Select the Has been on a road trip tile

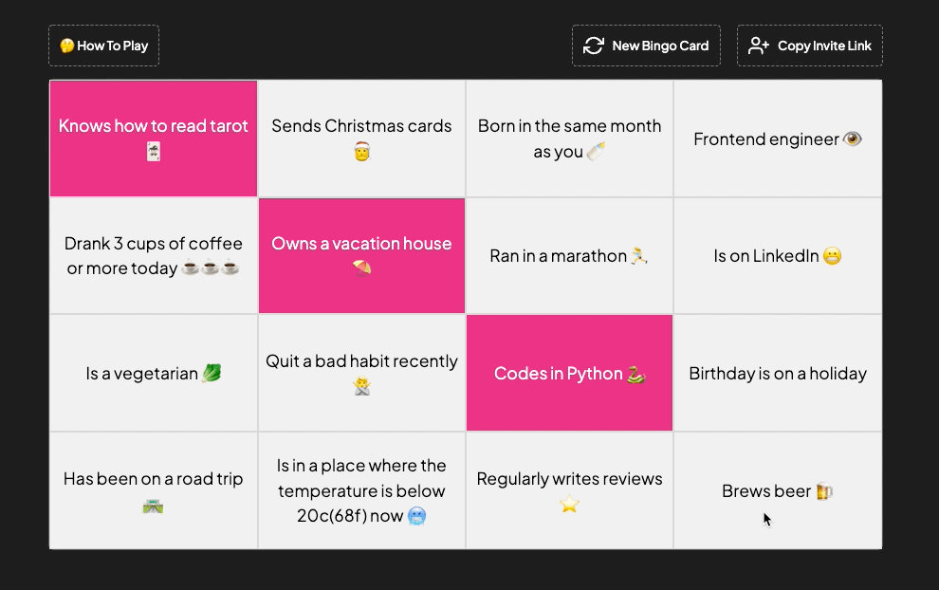[x=154, y=491]
